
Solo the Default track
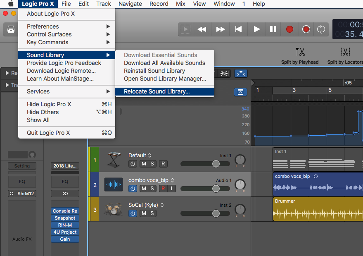[152, 164]
